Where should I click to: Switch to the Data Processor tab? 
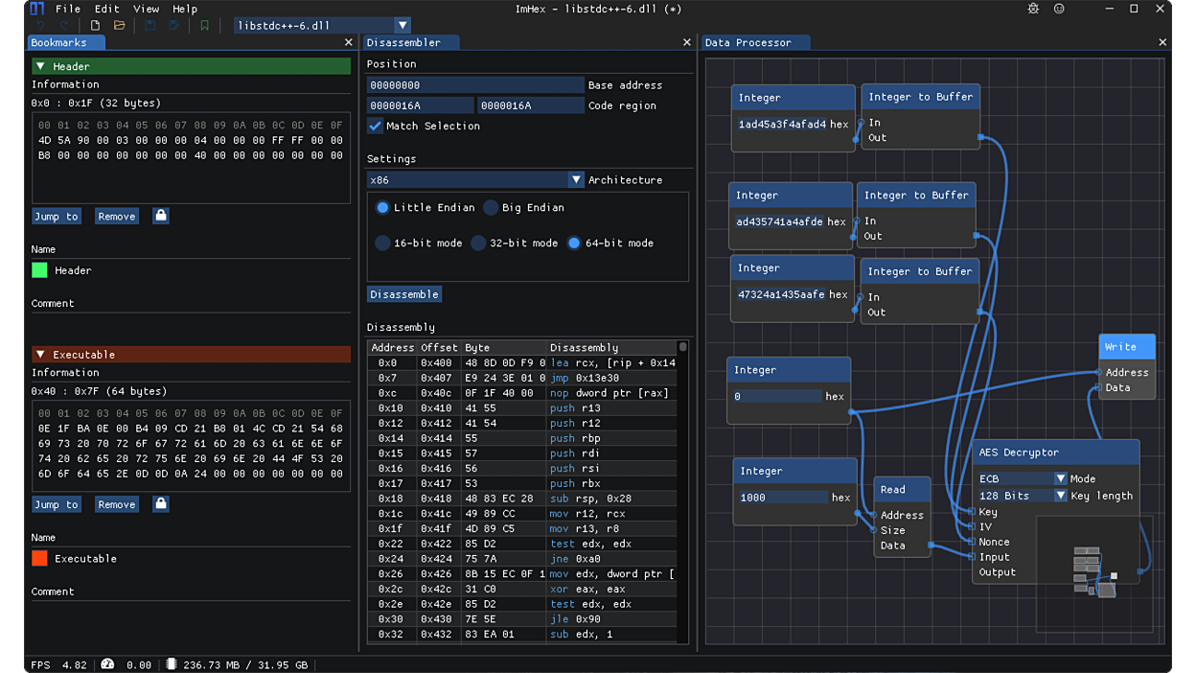tap(747, 42)
